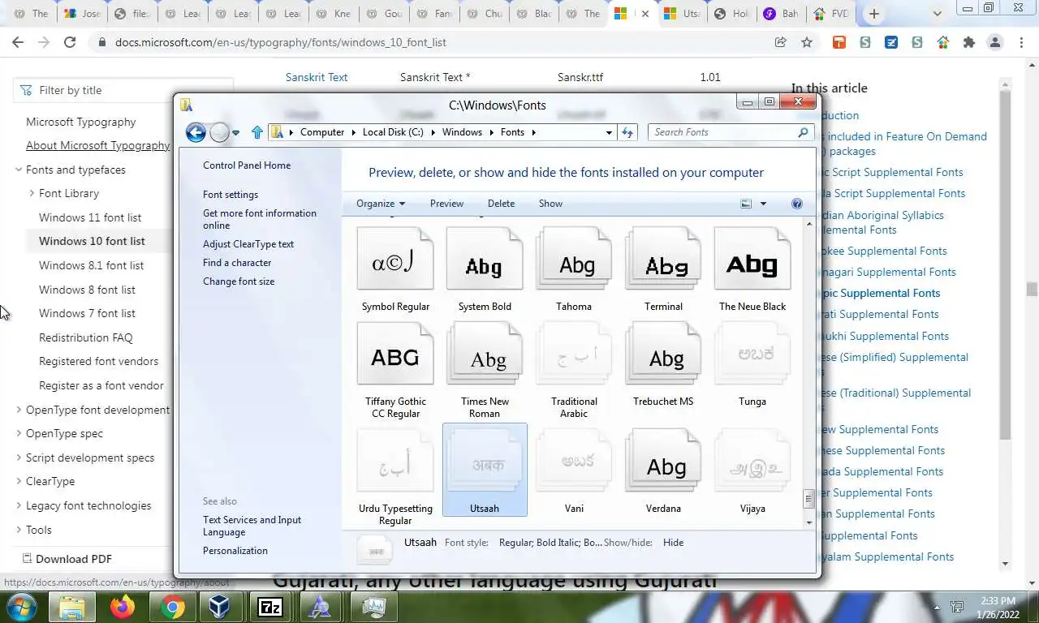
Task: Click Local Disk (C:) breadcrumb
Action: 393,132
